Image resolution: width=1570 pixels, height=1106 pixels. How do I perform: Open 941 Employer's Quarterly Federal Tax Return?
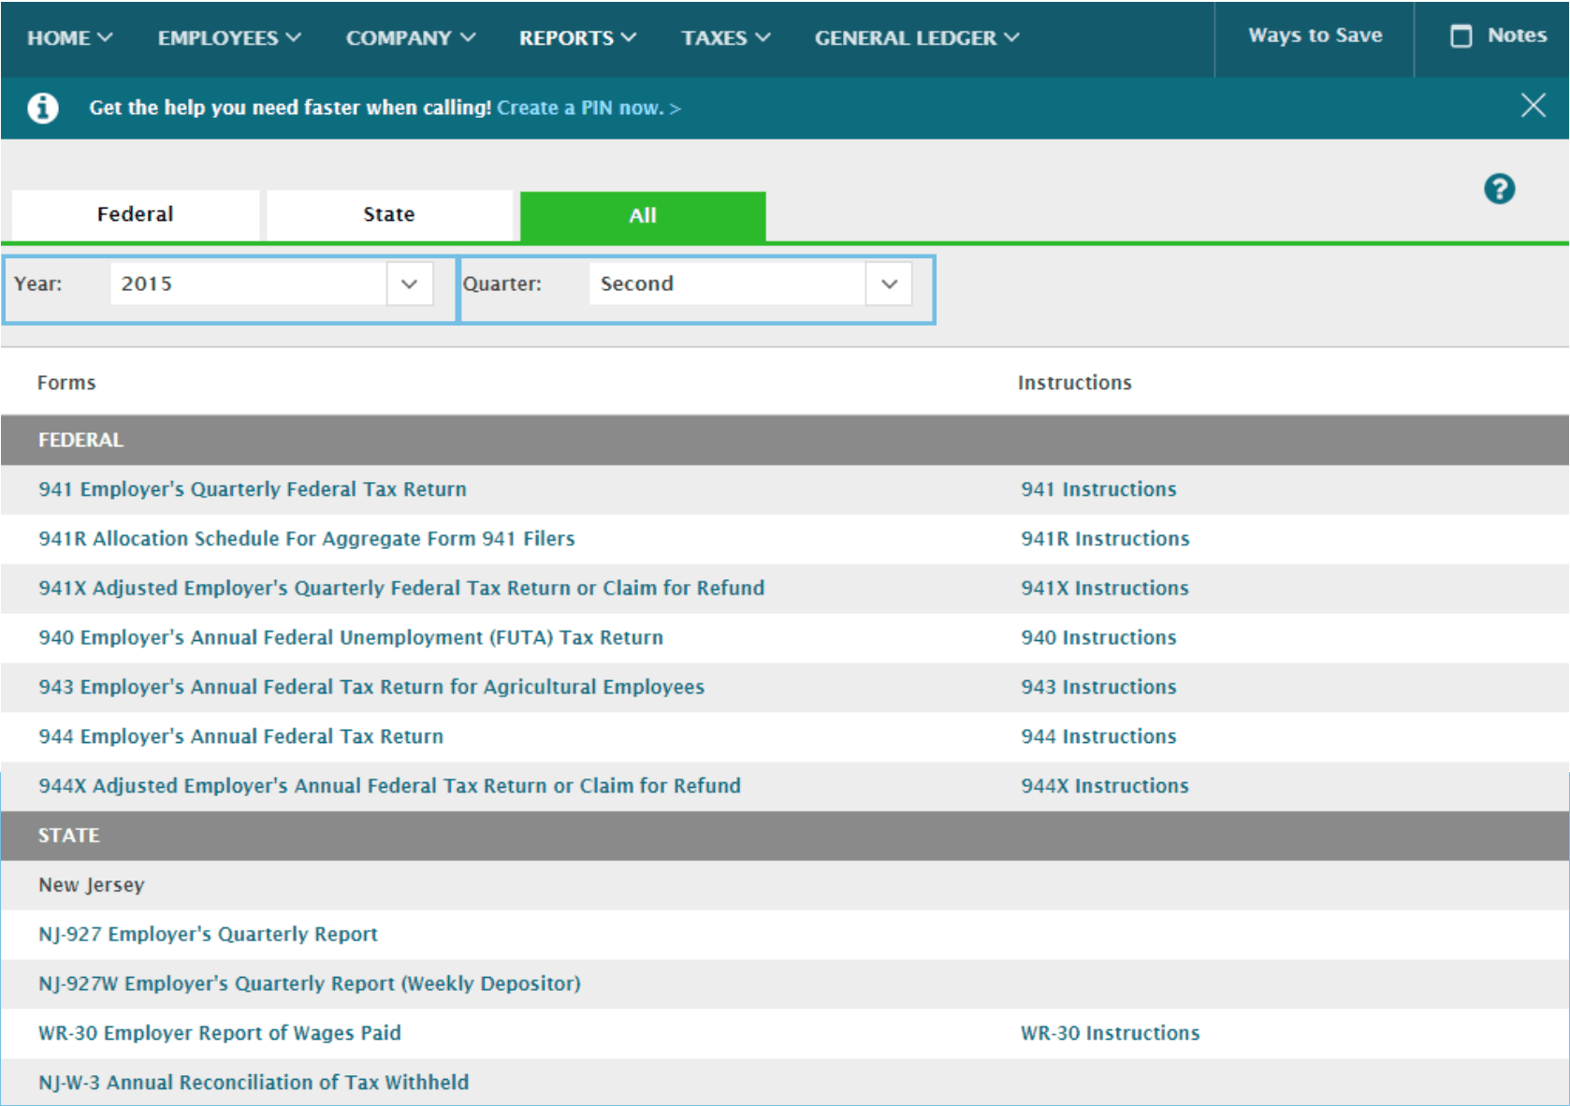[253, 488]
